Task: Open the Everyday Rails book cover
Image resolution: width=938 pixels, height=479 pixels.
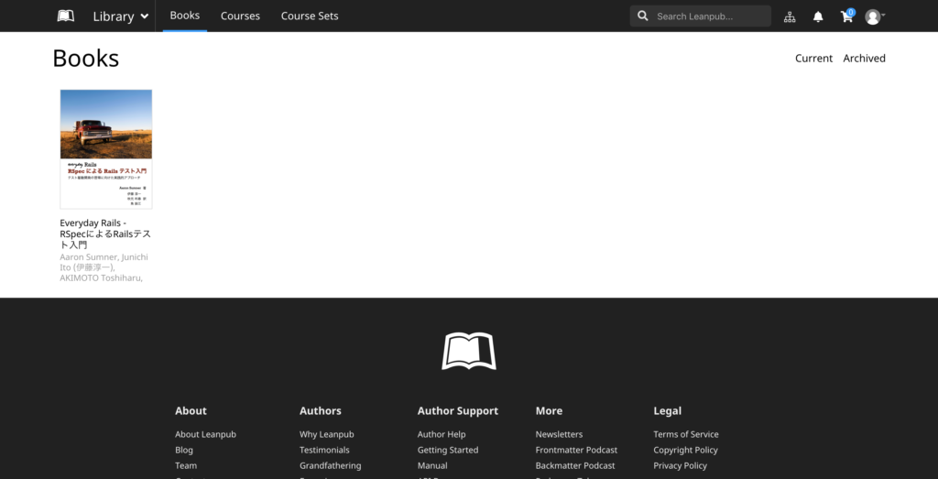Action: pos(106,148)
